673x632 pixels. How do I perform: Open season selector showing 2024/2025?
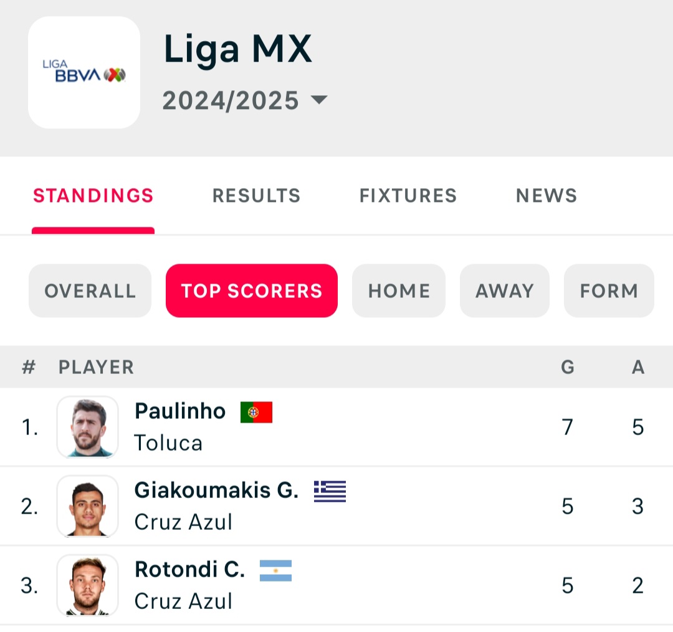coord(231,100)
